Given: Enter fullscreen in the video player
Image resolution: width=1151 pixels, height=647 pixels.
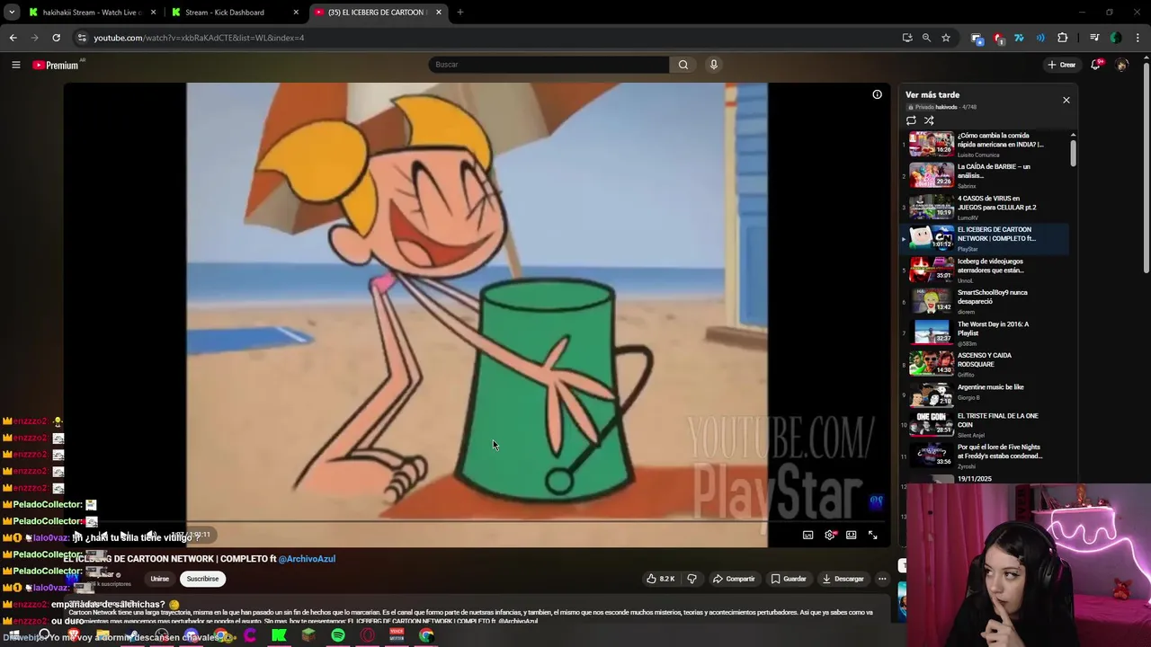Looking at the screenshot, I should click(872, 535).
